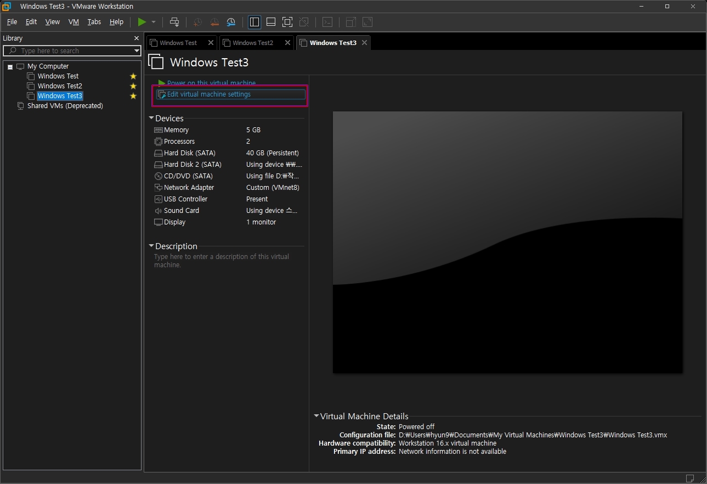Viewport: 707px width, 484px height.
Task: Open the Help menu
Action: [x=116, y=22]
